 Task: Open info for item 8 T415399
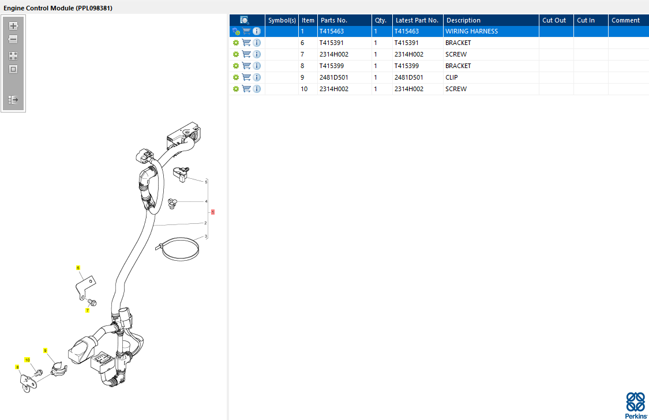tap(257, 66)
